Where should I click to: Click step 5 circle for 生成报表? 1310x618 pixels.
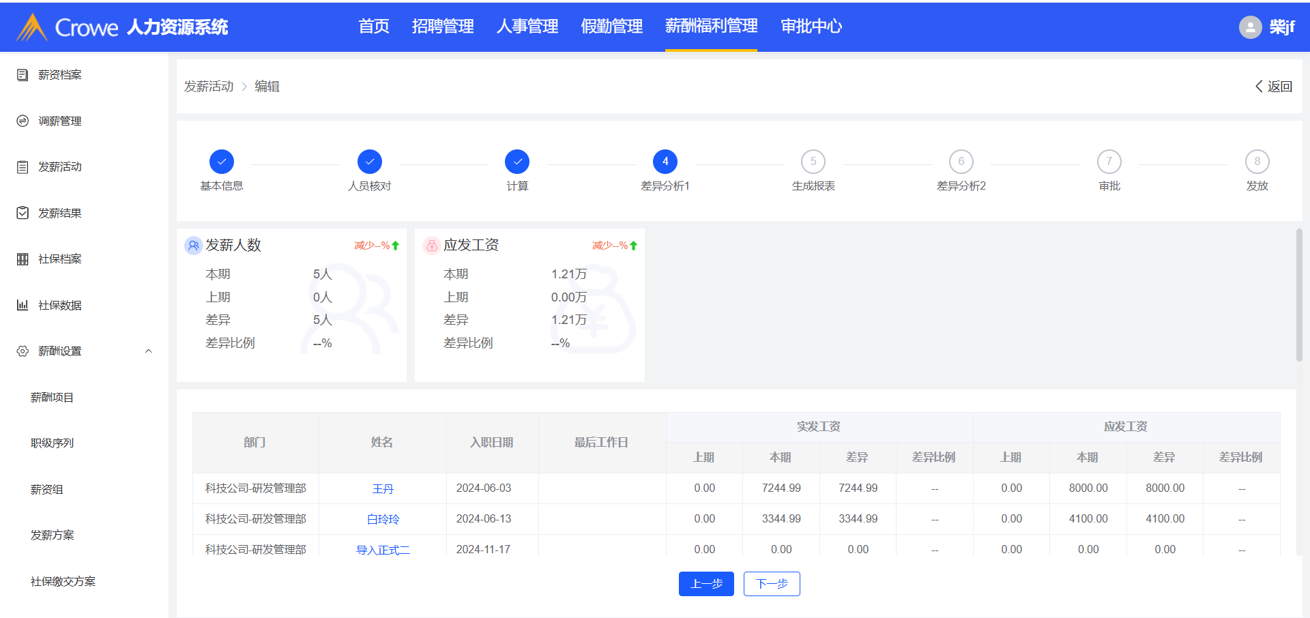[813, 162]
